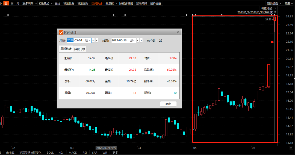Activate the 画线 drawing tool
Viewport: 295px width, 155px height.
[x=57, y=3]
